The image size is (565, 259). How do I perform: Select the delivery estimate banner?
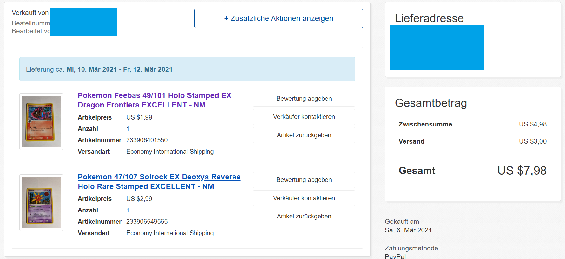click(x=187, y=69)
